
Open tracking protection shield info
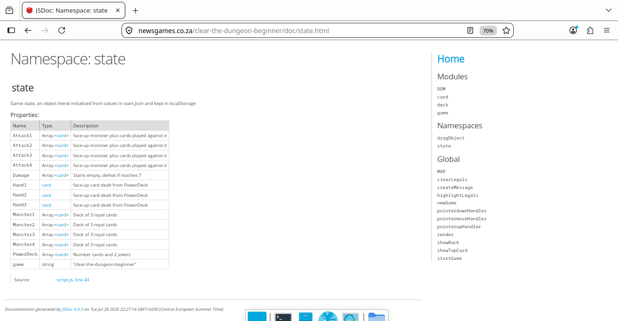pos(129,31)
